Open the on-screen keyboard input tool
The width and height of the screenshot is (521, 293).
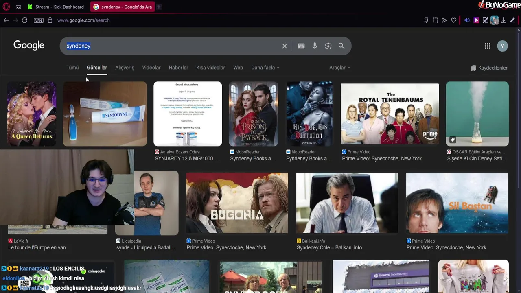coord(301,46)
